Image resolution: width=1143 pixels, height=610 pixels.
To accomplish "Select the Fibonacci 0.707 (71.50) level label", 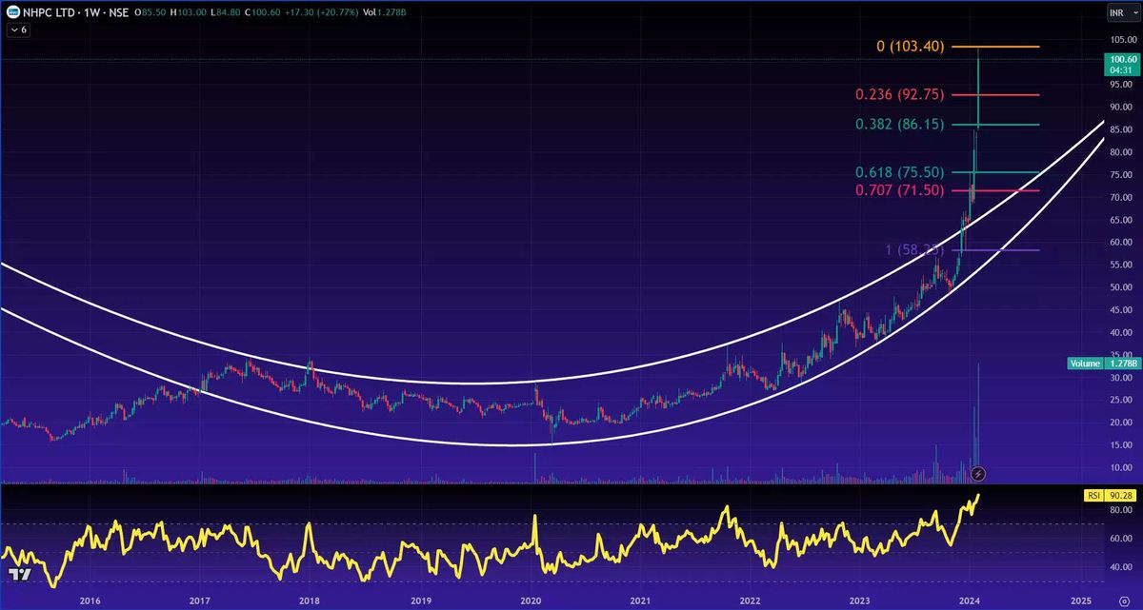I will pos(899,190).
